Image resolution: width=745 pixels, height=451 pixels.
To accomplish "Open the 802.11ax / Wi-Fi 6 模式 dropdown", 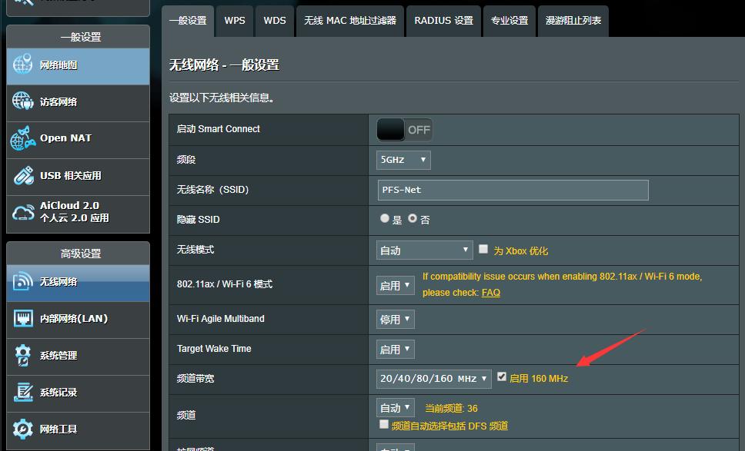I will [x=396, y=286].
